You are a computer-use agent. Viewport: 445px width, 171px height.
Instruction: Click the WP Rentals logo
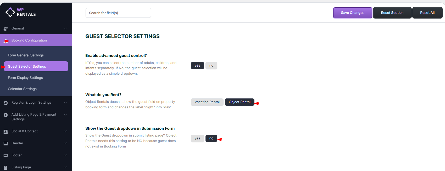click(x=20, y=12)
